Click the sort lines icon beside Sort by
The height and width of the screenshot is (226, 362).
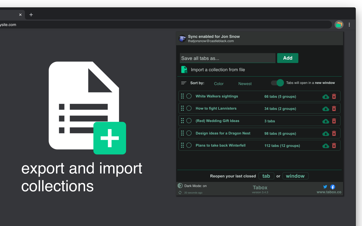click(x=184, y=83)
